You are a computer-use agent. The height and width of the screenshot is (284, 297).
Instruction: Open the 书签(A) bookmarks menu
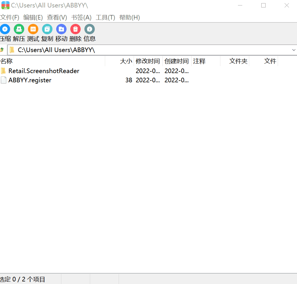click(81, 18)
